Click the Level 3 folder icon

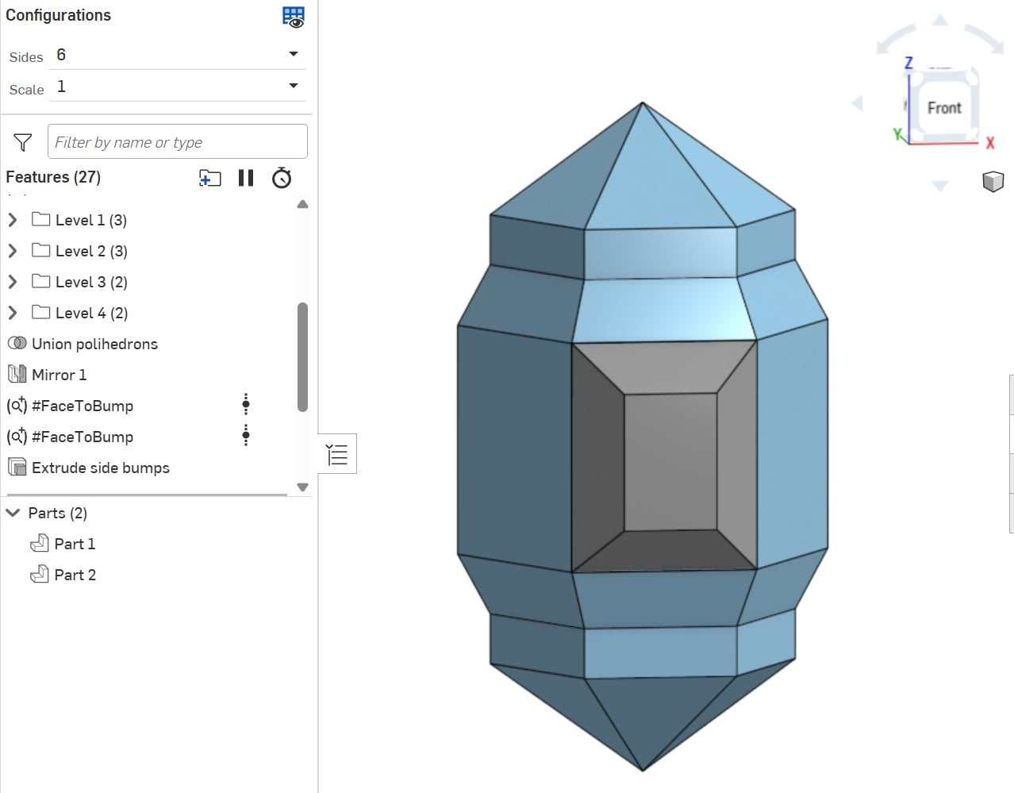(x=41, y=281)
